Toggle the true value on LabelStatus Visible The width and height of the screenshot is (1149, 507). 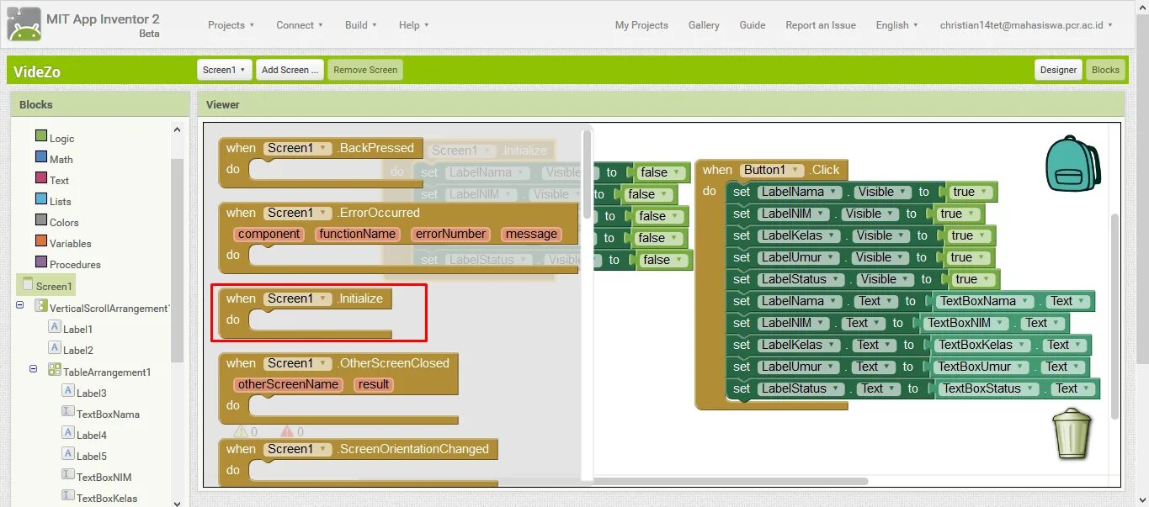[973, 279]
